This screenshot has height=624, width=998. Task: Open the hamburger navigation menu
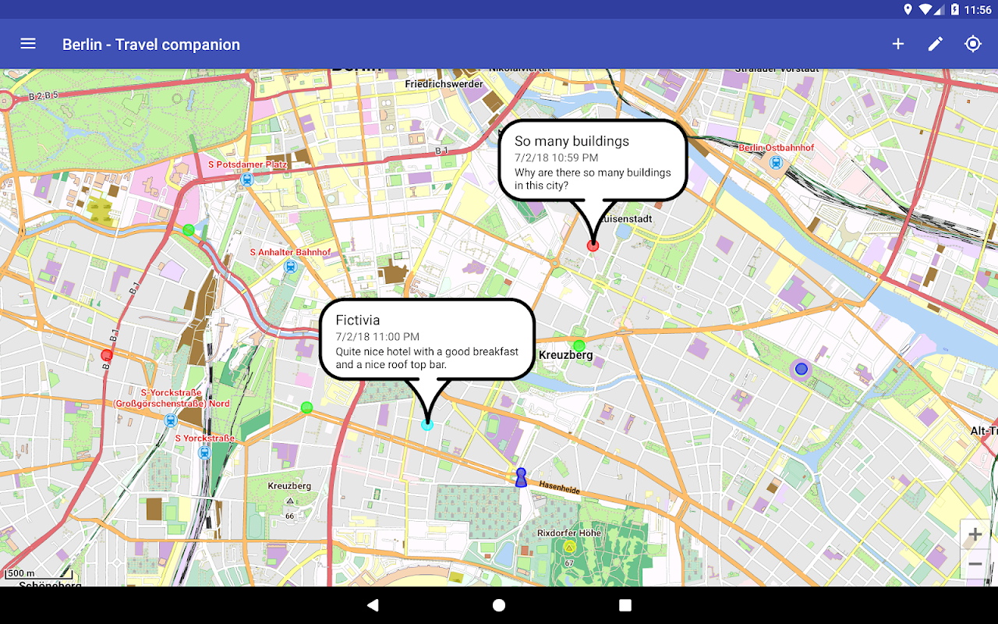point(28,44)
